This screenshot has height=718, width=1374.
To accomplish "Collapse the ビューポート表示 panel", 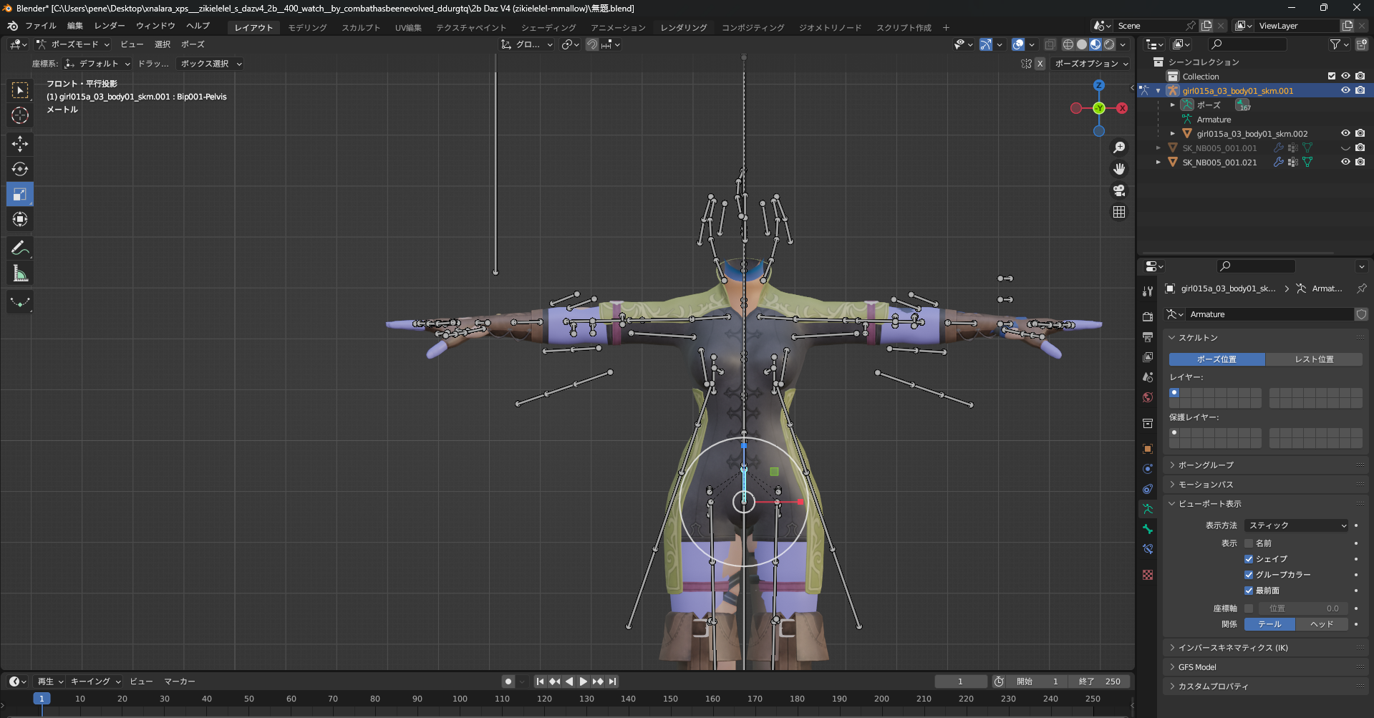I will (1210, 504).
